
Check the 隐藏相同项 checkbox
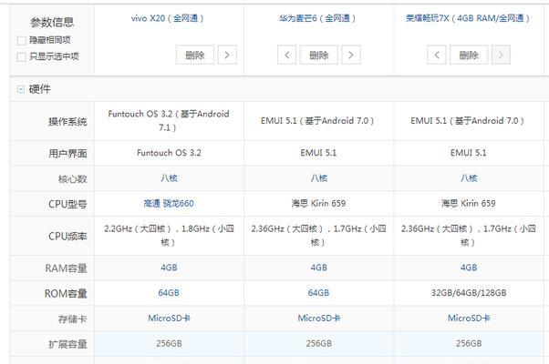pos(21,41)
